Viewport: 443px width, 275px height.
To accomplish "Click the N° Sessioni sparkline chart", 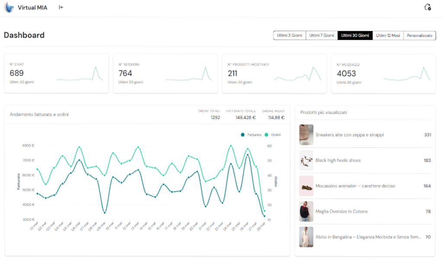I will point(189,75).
